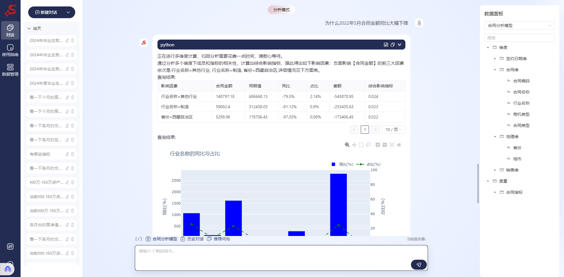
Task: Select the chart box select tool
Action: (361, 145)
